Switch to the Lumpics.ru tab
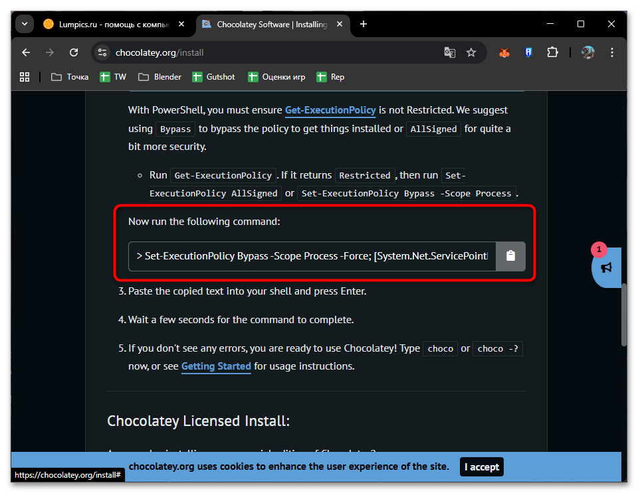This screenshot has height=493, width=638. tap(113, 23)
